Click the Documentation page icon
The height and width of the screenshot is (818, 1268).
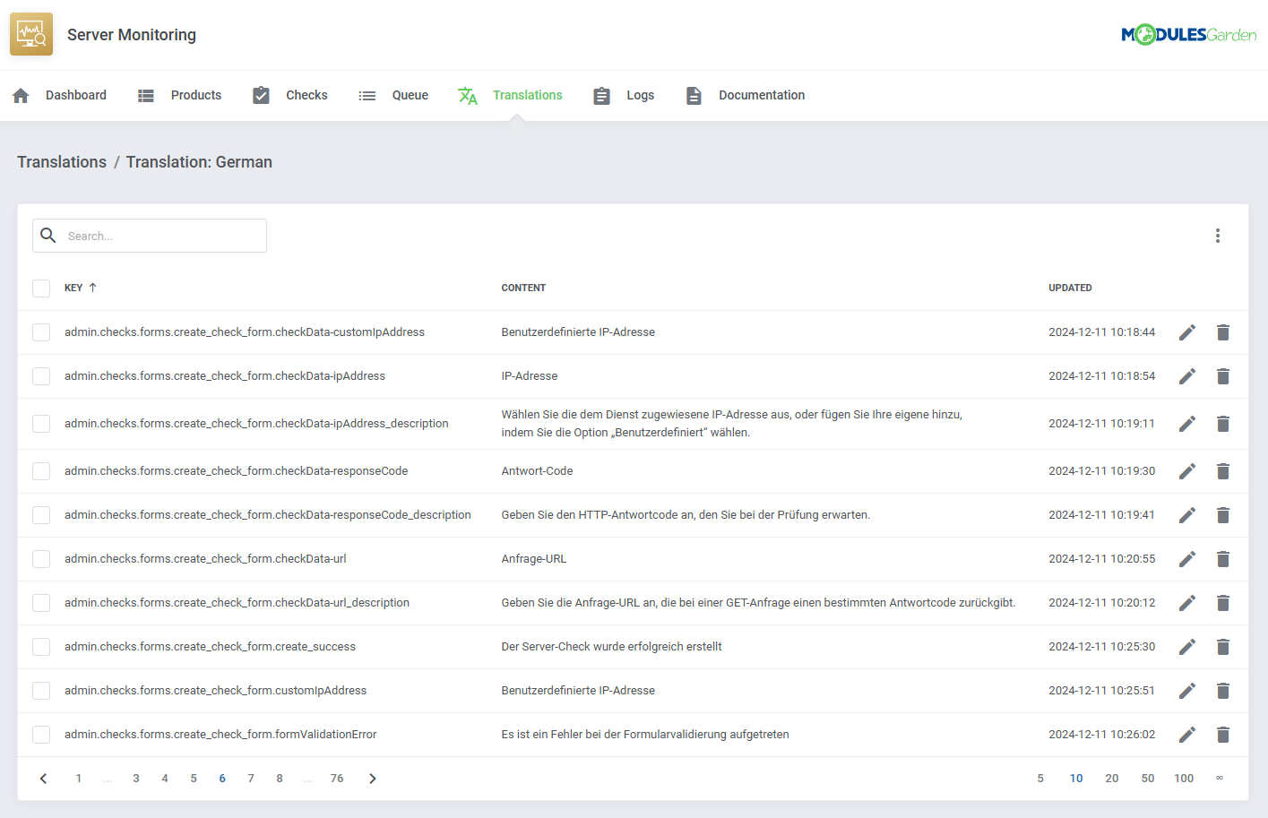[x=694, y=94]
